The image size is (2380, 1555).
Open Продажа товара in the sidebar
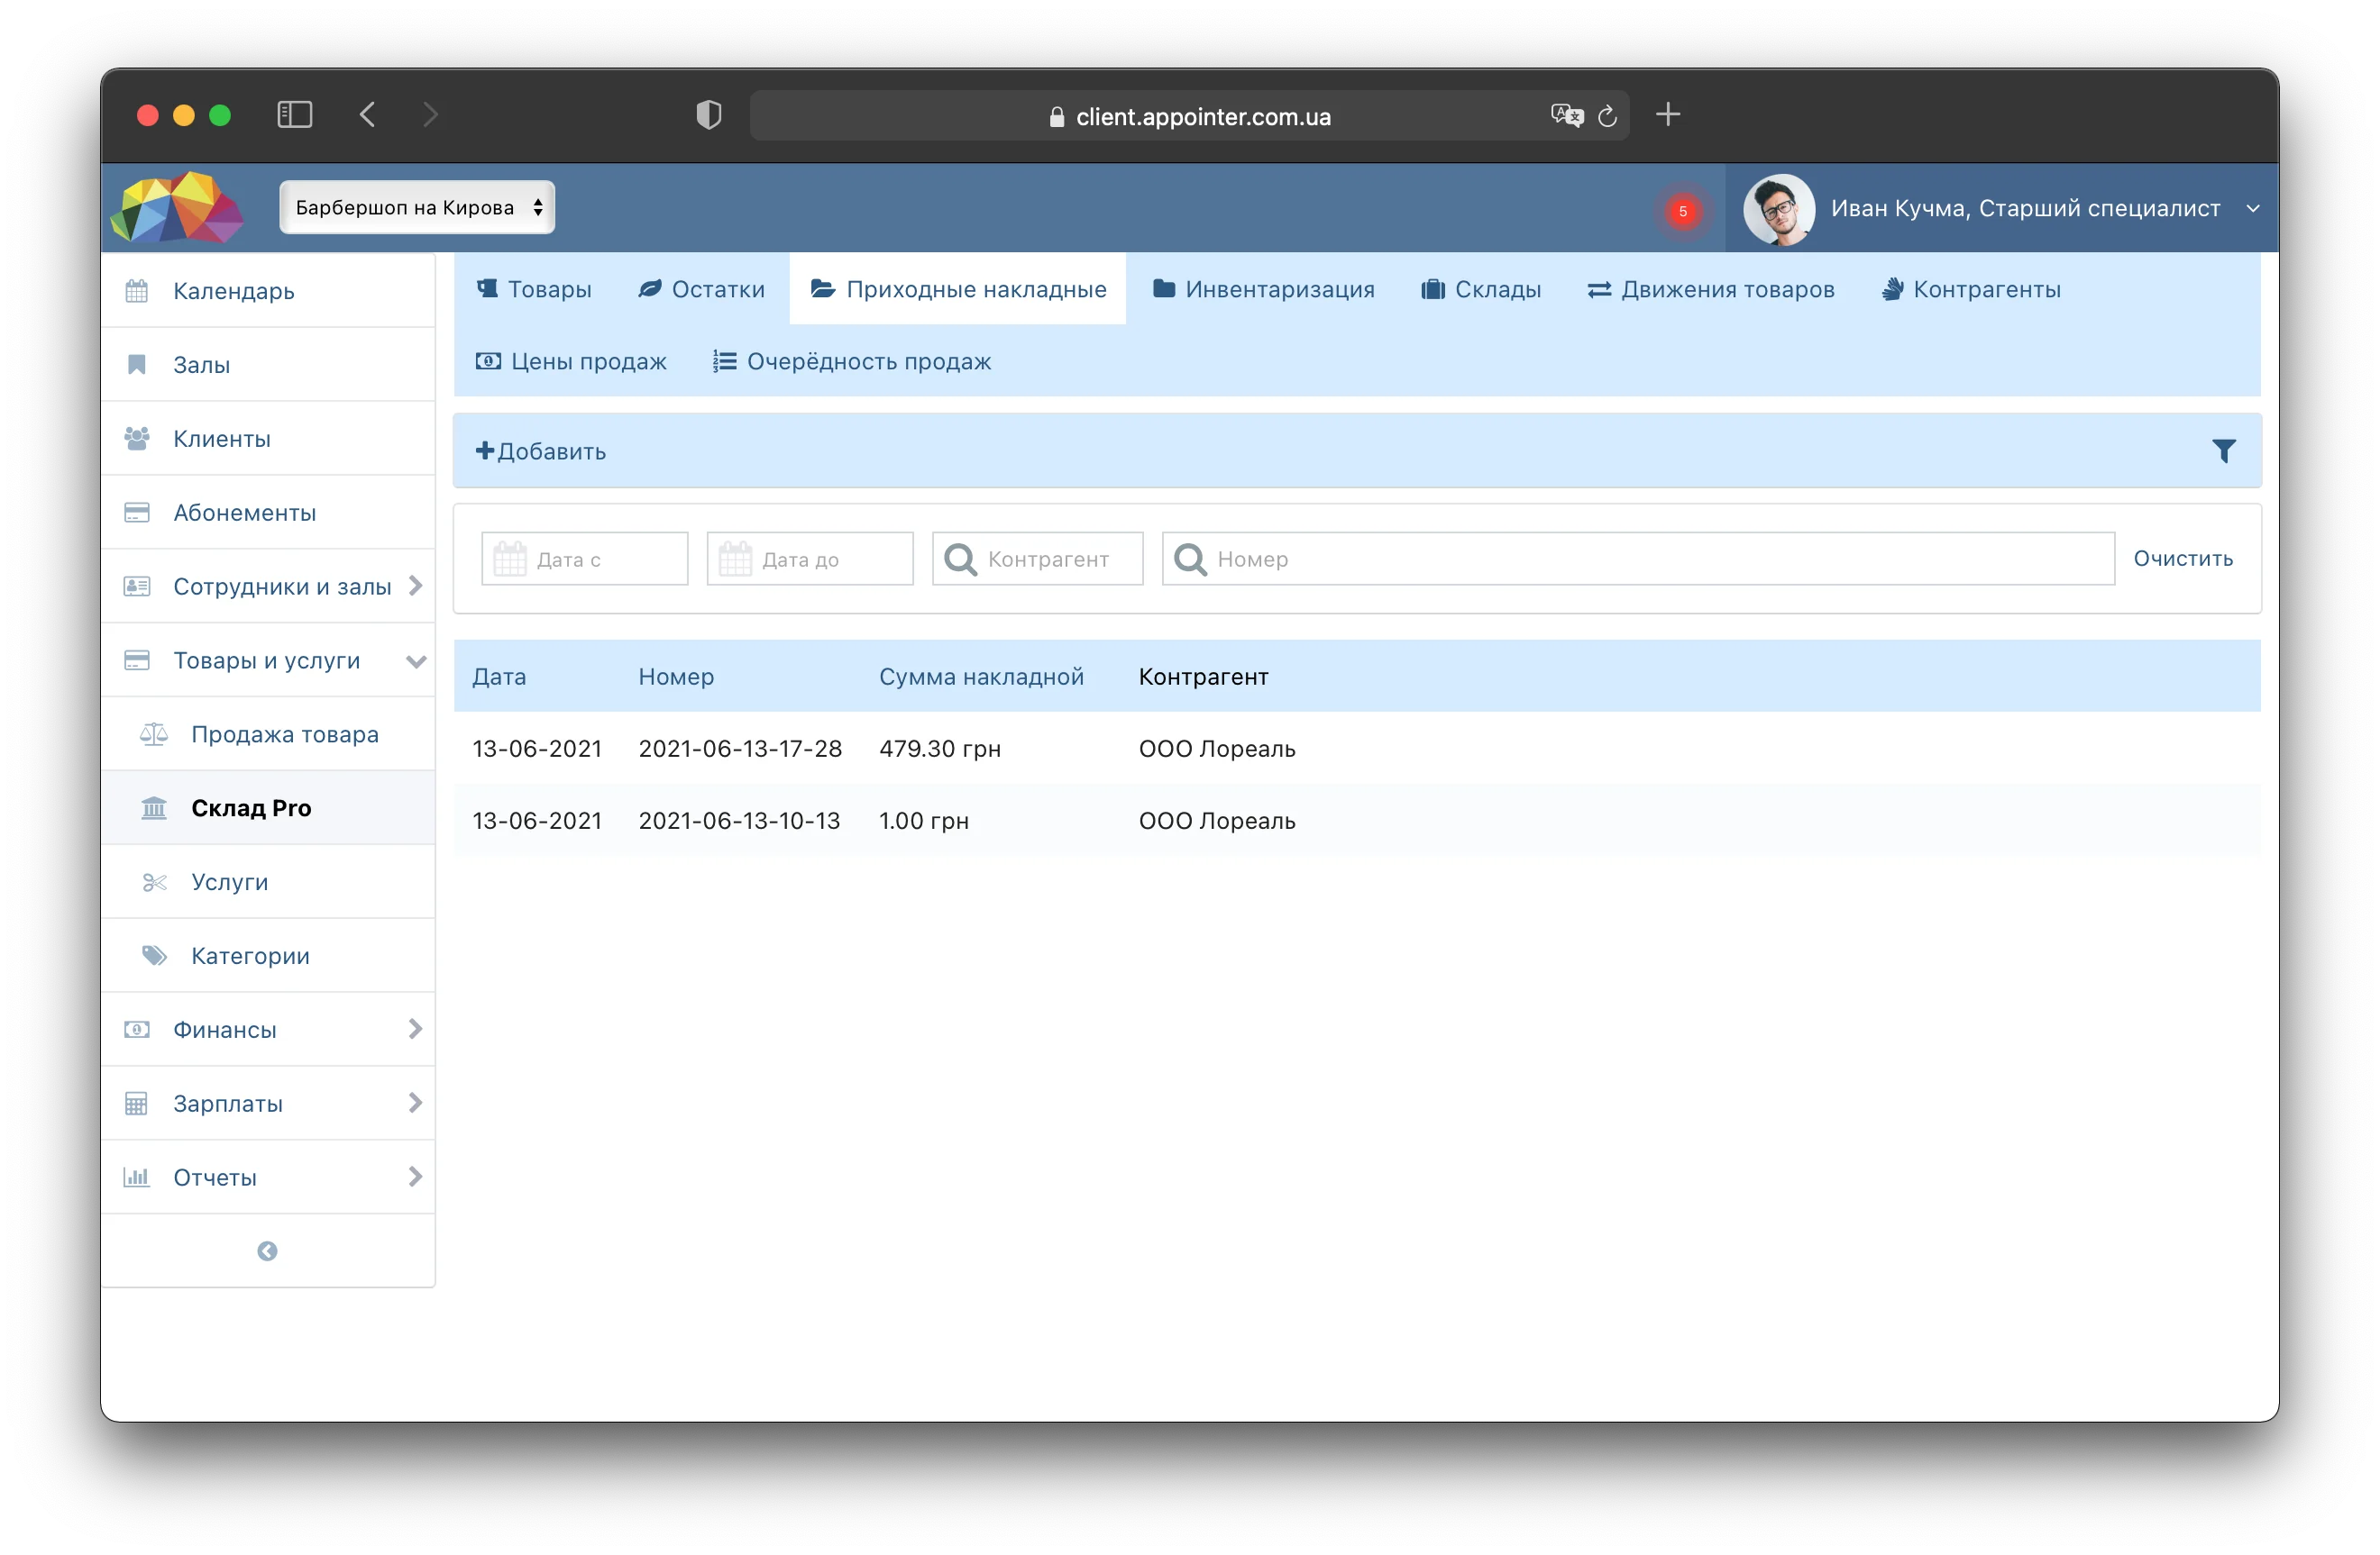tap(268, 734)
